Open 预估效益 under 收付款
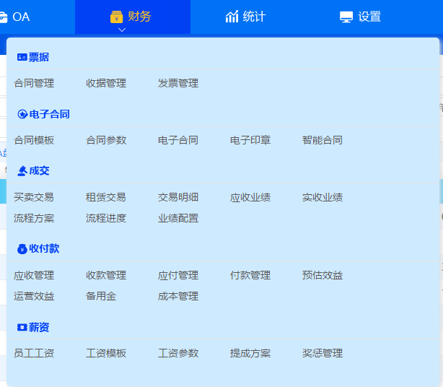 (x=323, y=275)
